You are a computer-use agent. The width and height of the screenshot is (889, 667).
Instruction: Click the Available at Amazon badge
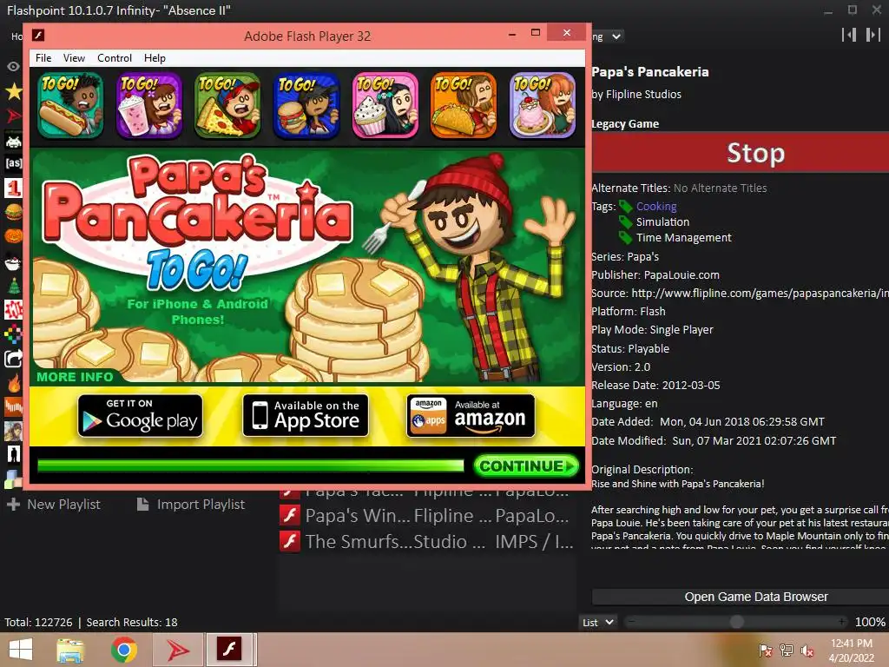(471, 416)
